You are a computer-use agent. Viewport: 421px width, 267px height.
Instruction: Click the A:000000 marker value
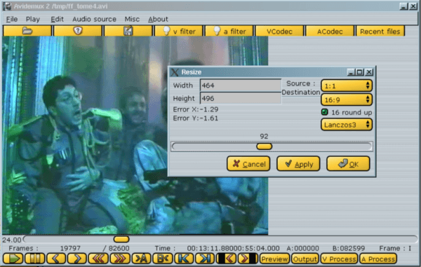point(302,248)
